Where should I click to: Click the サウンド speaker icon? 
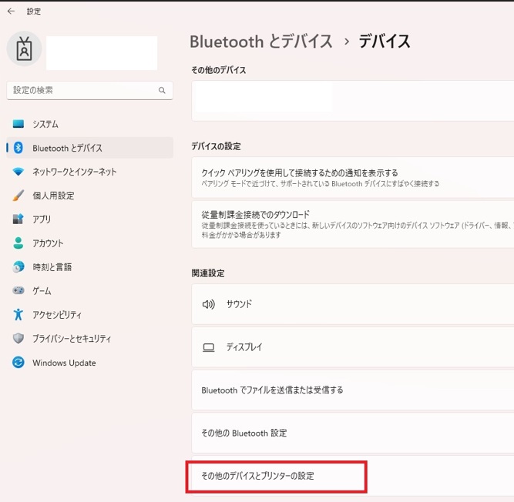(x=209, y=304)
